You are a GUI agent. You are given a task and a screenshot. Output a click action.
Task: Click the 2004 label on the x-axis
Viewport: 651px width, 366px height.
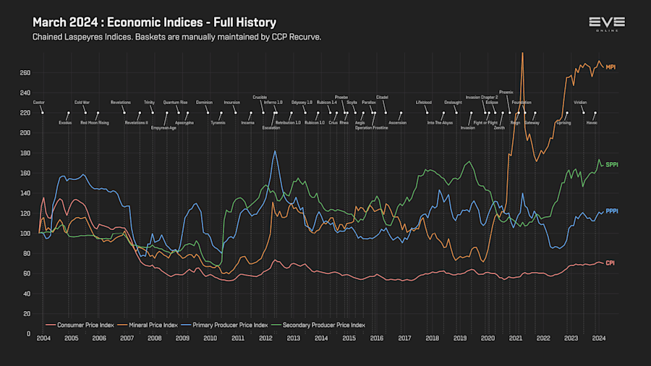point(43,339)
